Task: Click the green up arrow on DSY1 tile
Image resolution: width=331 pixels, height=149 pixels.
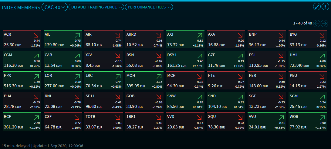Action: [200, 56]
